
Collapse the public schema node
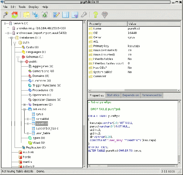coord(21,62)
